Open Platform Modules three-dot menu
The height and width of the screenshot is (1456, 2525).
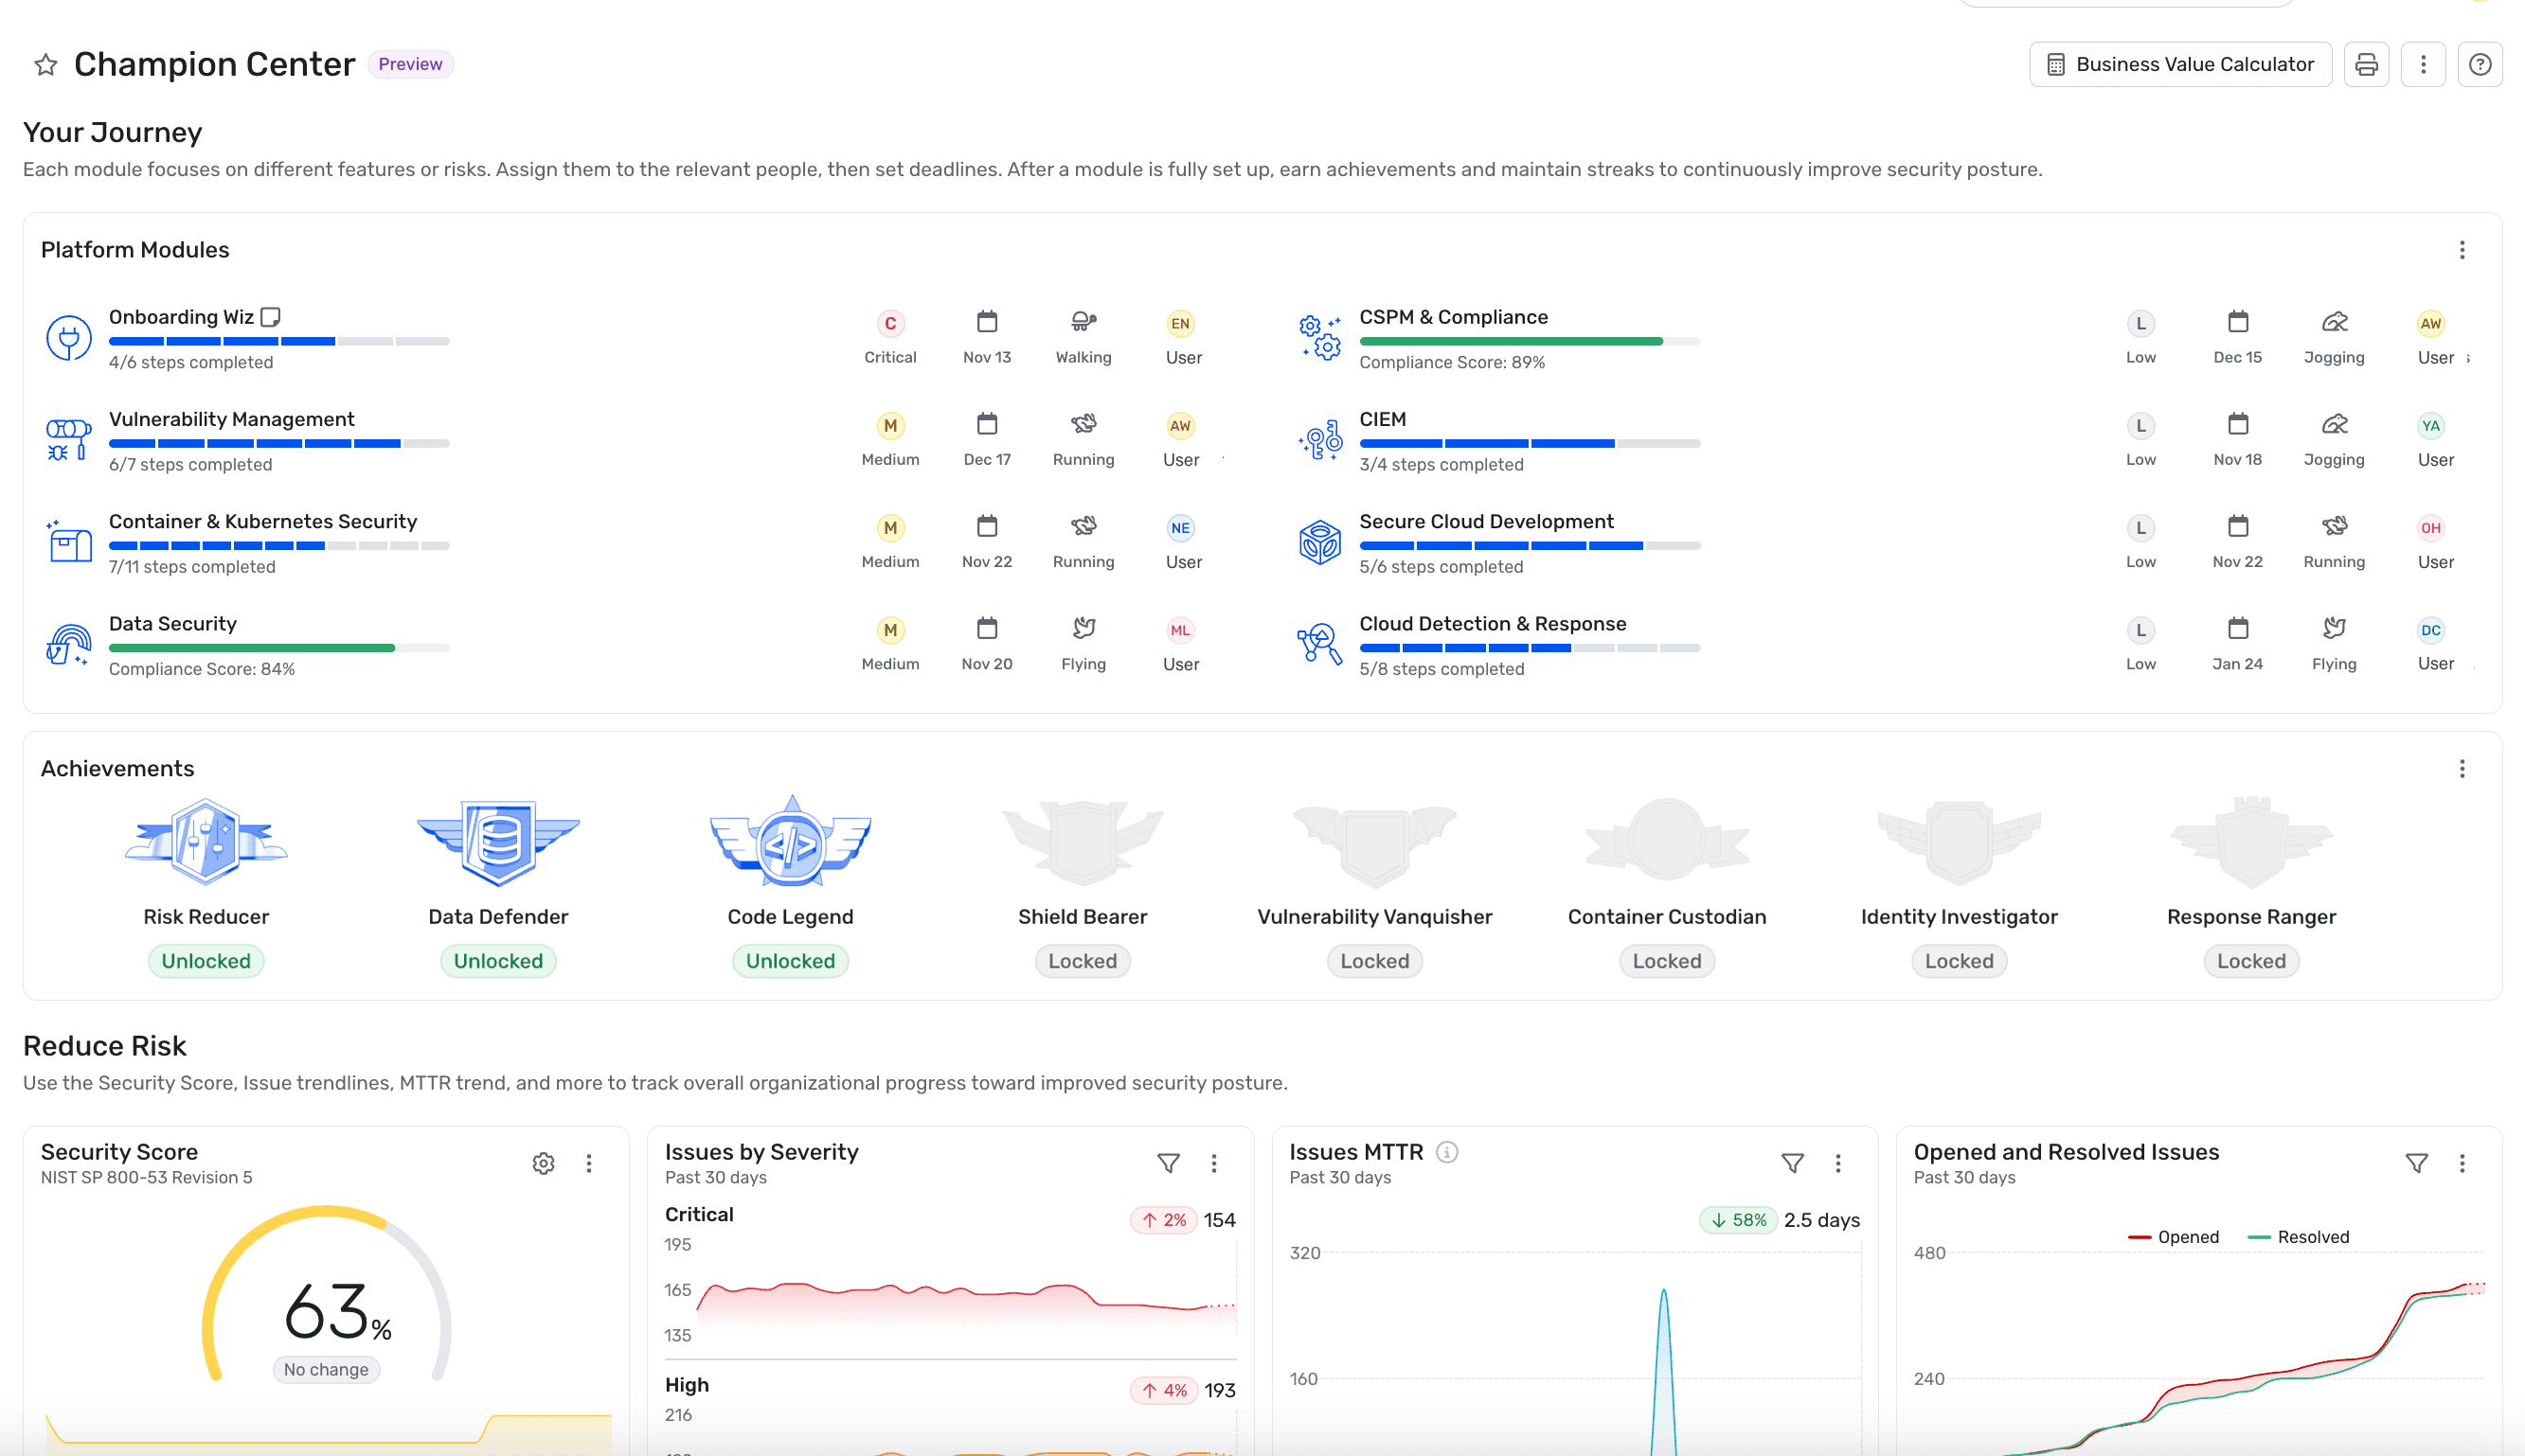(x=2462, y=250)
